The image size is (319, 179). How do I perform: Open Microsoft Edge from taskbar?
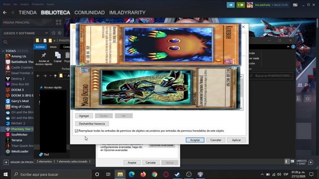132,175
